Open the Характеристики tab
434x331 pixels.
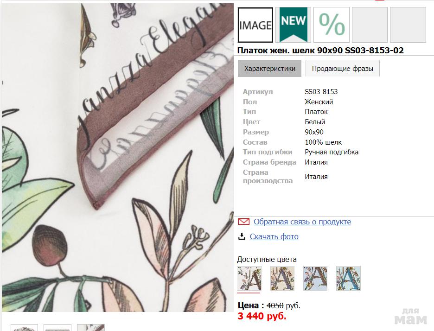(269, 69)
